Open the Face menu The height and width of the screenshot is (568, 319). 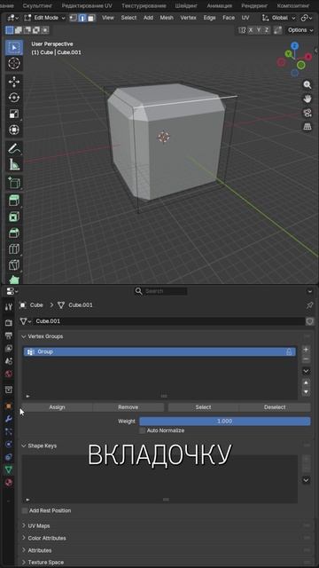click(229, 18)
